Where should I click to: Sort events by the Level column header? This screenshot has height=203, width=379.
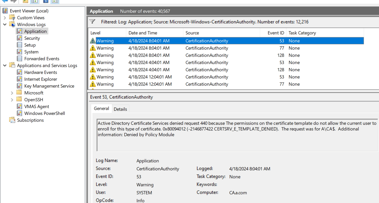(107, 33)
